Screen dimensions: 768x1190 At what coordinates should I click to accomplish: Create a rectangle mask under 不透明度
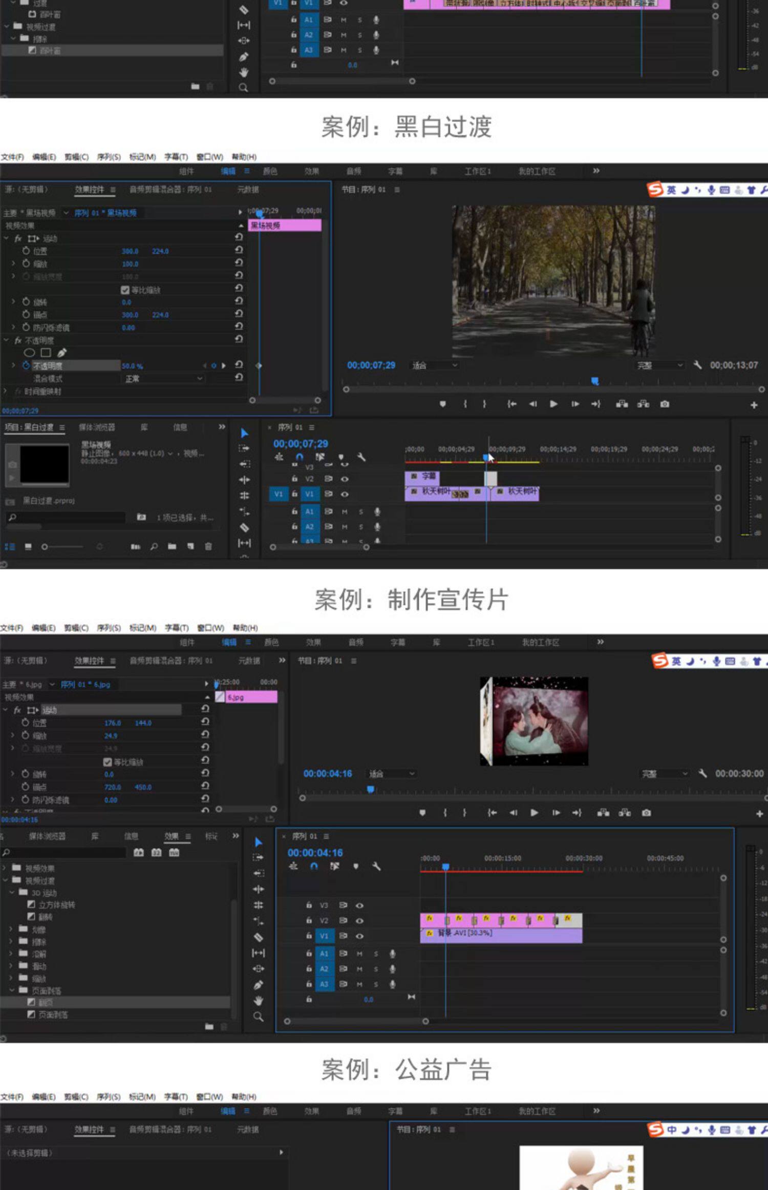[46, 353]
